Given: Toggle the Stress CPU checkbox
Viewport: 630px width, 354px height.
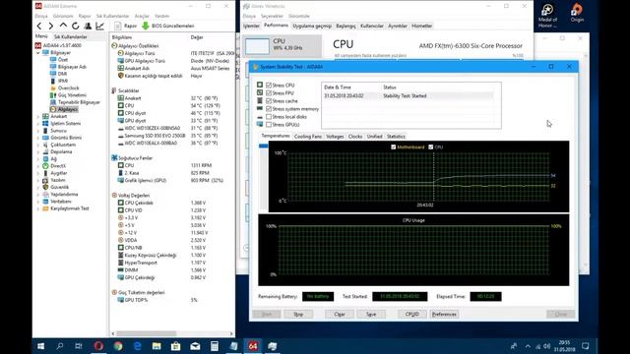Looking at the screenshot, I should click(269, 86).
